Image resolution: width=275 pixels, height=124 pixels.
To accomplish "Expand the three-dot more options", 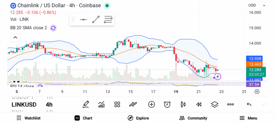I will click(x=230, y=104).
